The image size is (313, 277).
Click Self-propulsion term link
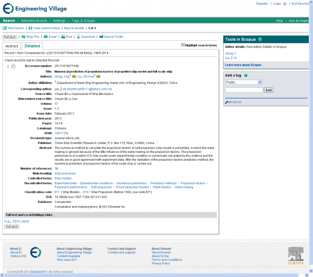pyautogui.click(x=101, y=187)
